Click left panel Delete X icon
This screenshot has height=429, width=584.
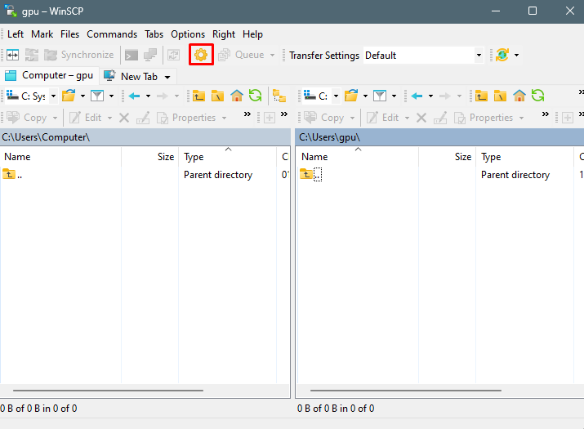(124, 118)
